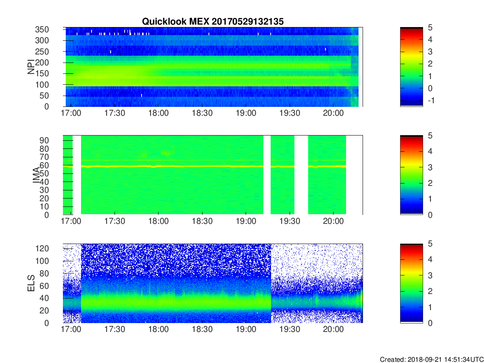Click the 4 label on ELS colorbar
This screenshot has height=363, width=484.
tap(430, 259)
